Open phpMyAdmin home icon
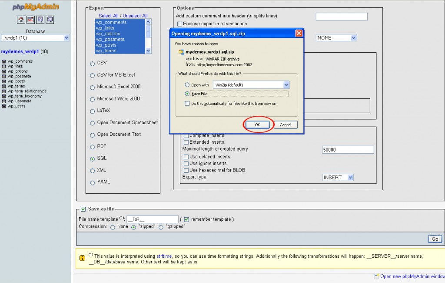The image size is (445, 283). tap(21, 20)
